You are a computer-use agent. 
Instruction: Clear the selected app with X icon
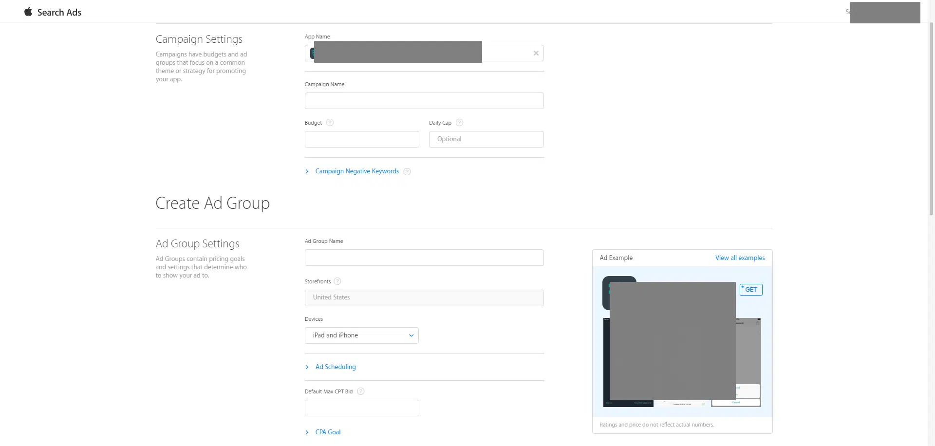[536, 53]
